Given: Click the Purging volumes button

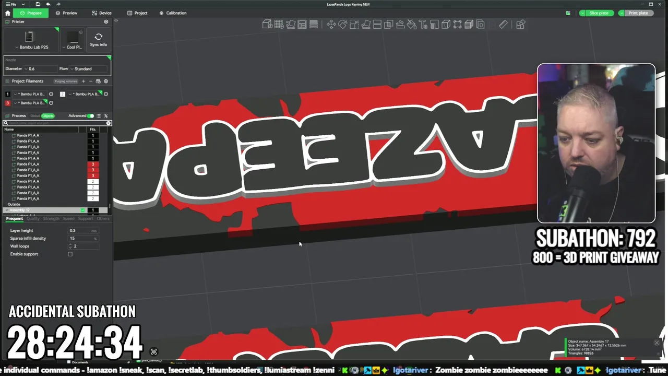Looking at the screenshot, I should pos(66,81).
